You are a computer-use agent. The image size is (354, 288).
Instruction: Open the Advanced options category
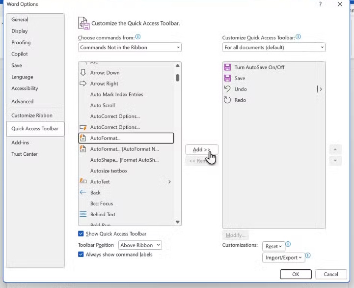coord(35,101)
